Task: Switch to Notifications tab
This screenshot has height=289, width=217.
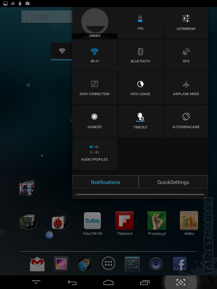Action: (x=105, y=182)
